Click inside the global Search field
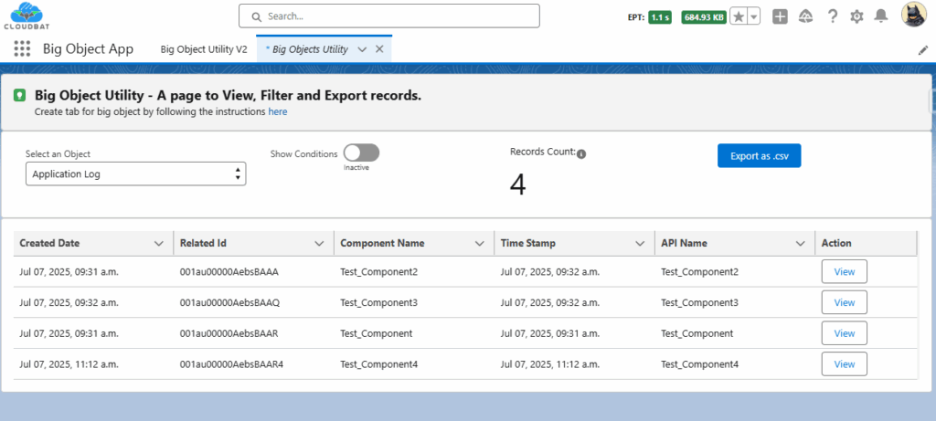The width and height of the screenshot is (936, 421). [x=388, y=16]
